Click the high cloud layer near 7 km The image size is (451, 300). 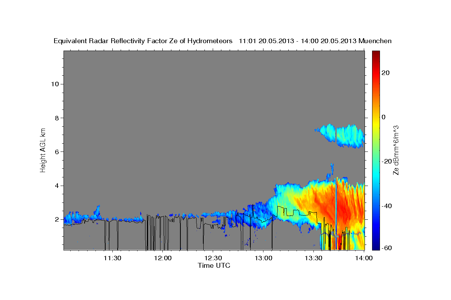click(340, 135)
